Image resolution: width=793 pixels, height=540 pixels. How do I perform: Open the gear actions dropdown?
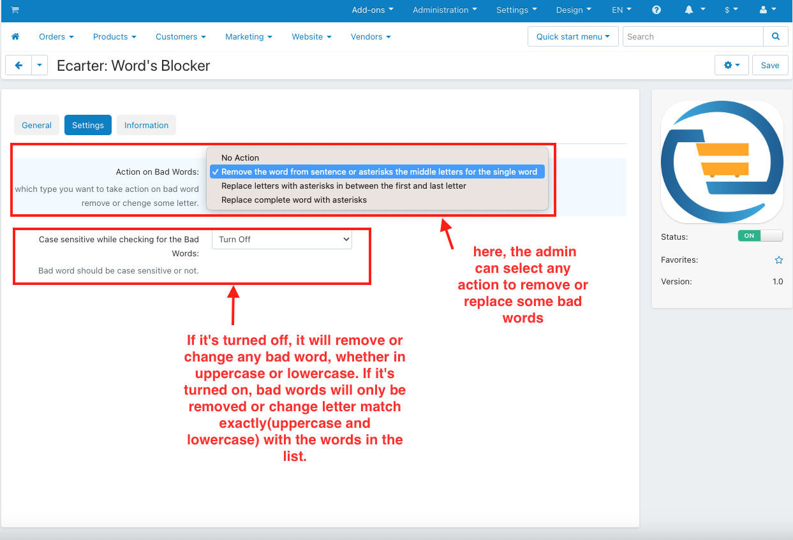coord(732,65)
